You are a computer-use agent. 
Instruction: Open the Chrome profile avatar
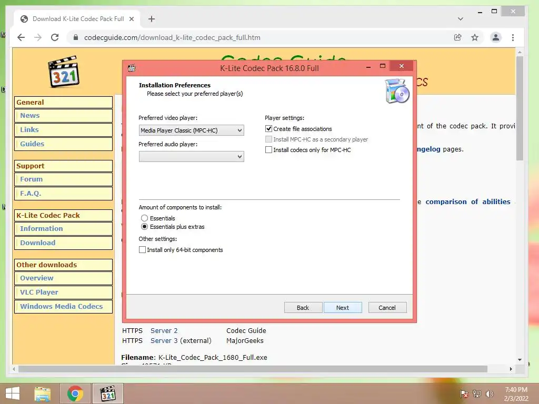(x=496, y=37)
